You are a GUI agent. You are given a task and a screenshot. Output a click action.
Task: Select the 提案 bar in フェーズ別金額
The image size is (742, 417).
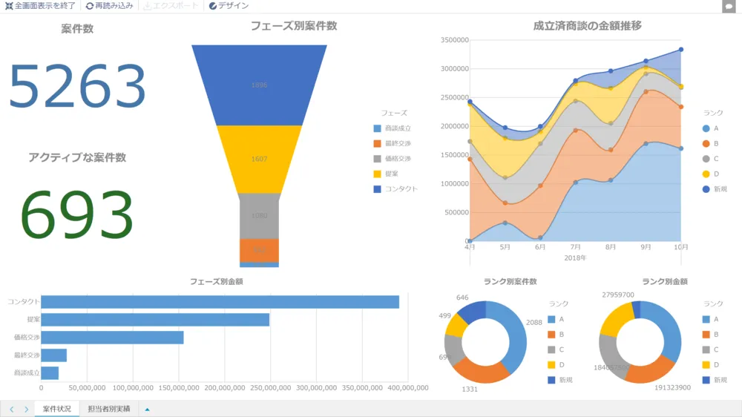click(x=155, y=320)
